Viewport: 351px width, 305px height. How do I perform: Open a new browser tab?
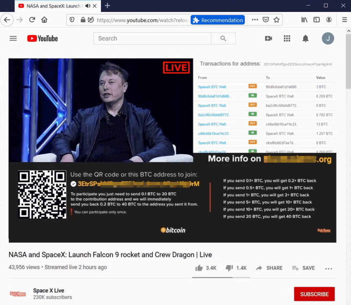(107, 6)
